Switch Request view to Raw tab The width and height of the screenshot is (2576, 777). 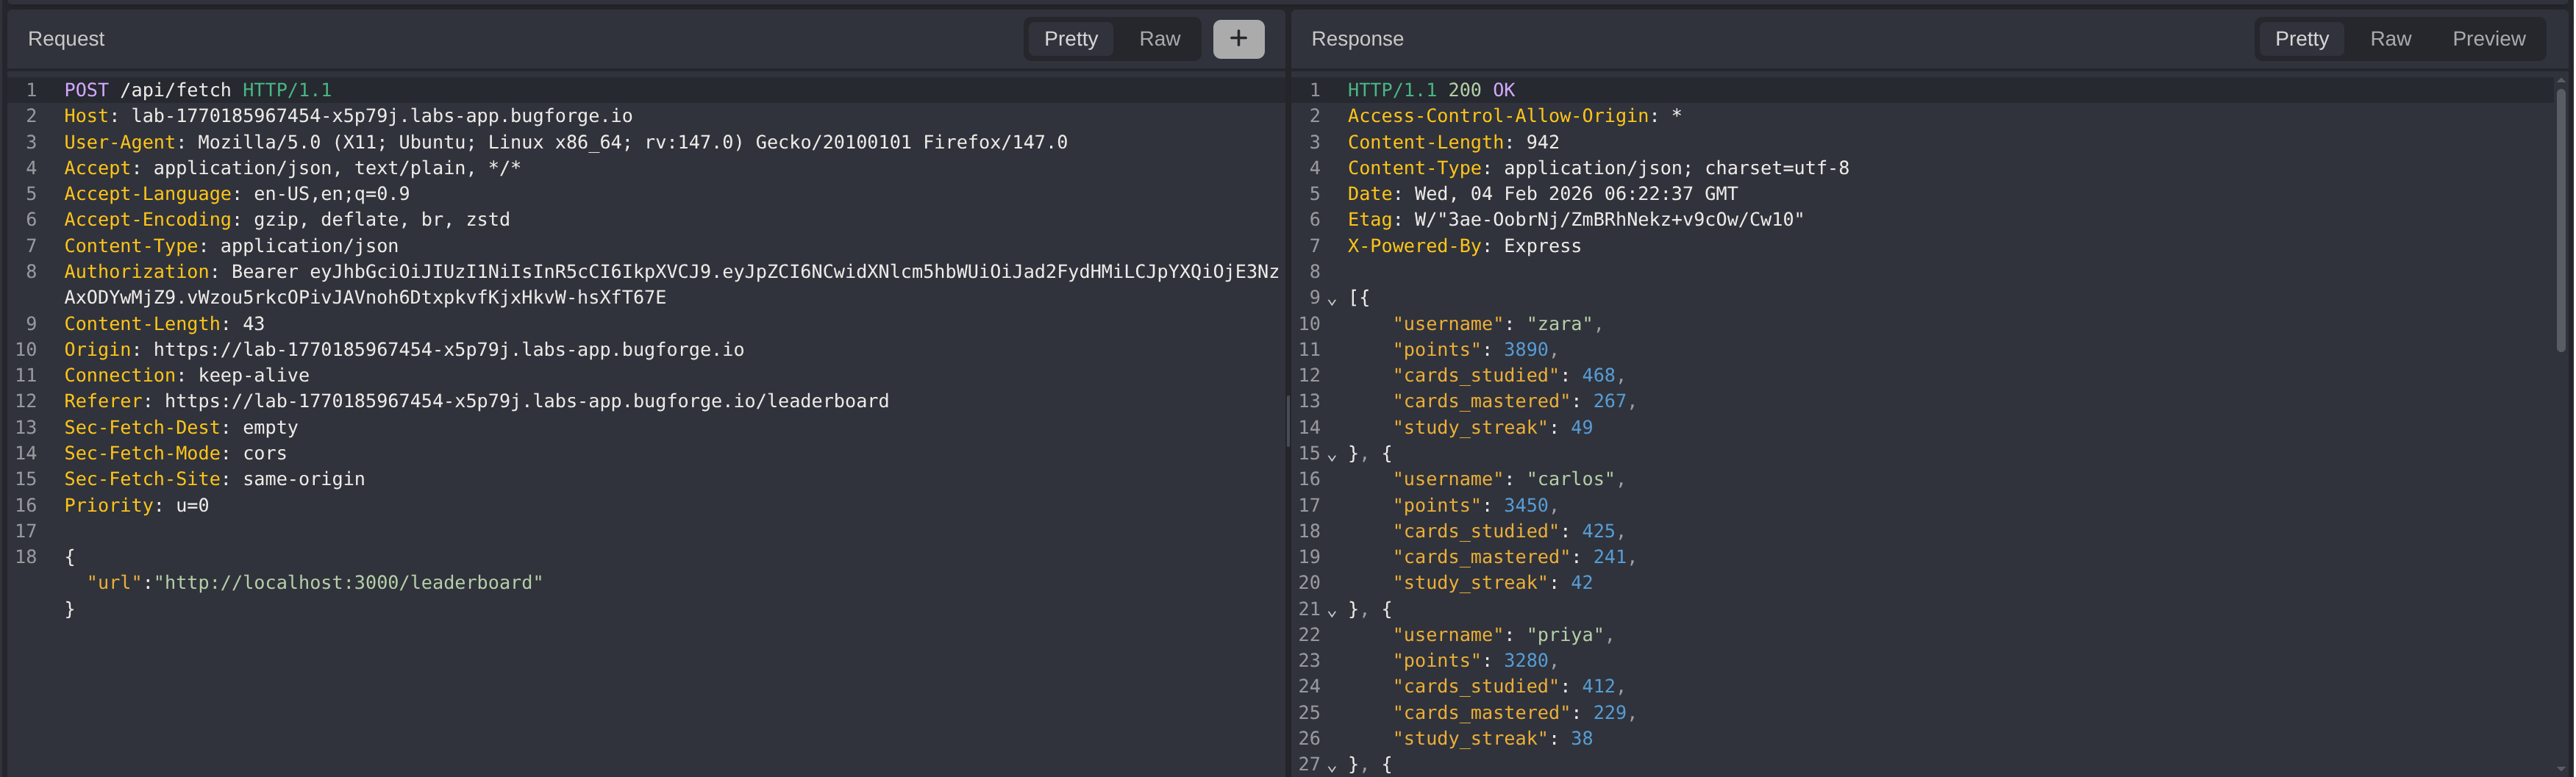[1159, 39]
